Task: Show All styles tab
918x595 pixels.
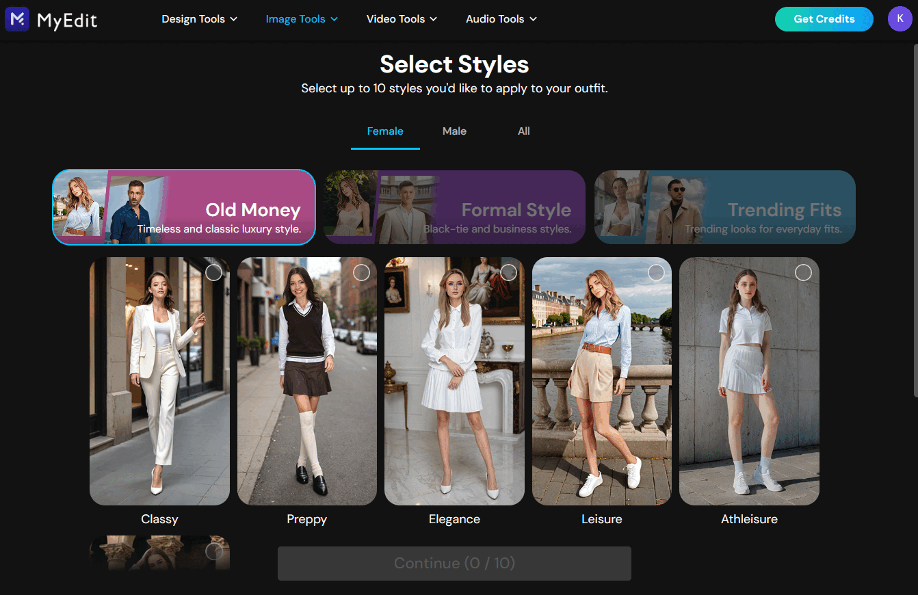Action: [x=524, y=131]
